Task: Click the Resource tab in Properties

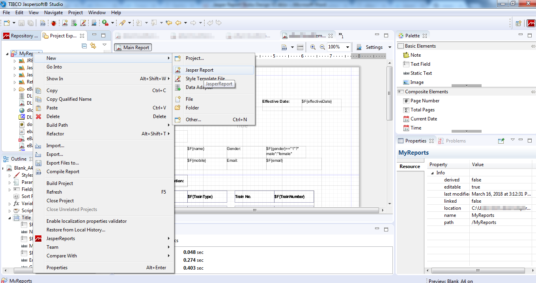Action: (410, 166)
